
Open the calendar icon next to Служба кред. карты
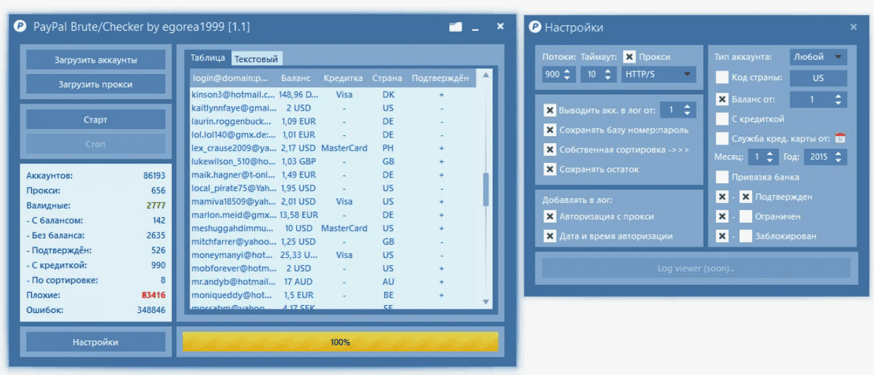[839, 138]
